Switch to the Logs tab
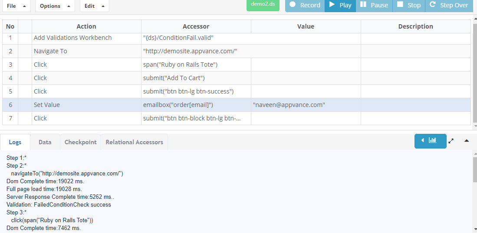 pyautogui.click(x=15, y=142)
